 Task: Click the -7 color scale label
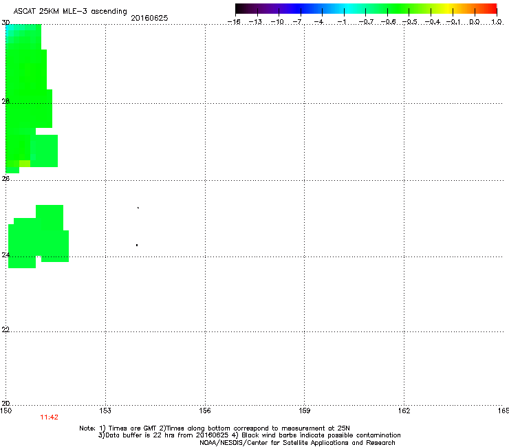299,22
